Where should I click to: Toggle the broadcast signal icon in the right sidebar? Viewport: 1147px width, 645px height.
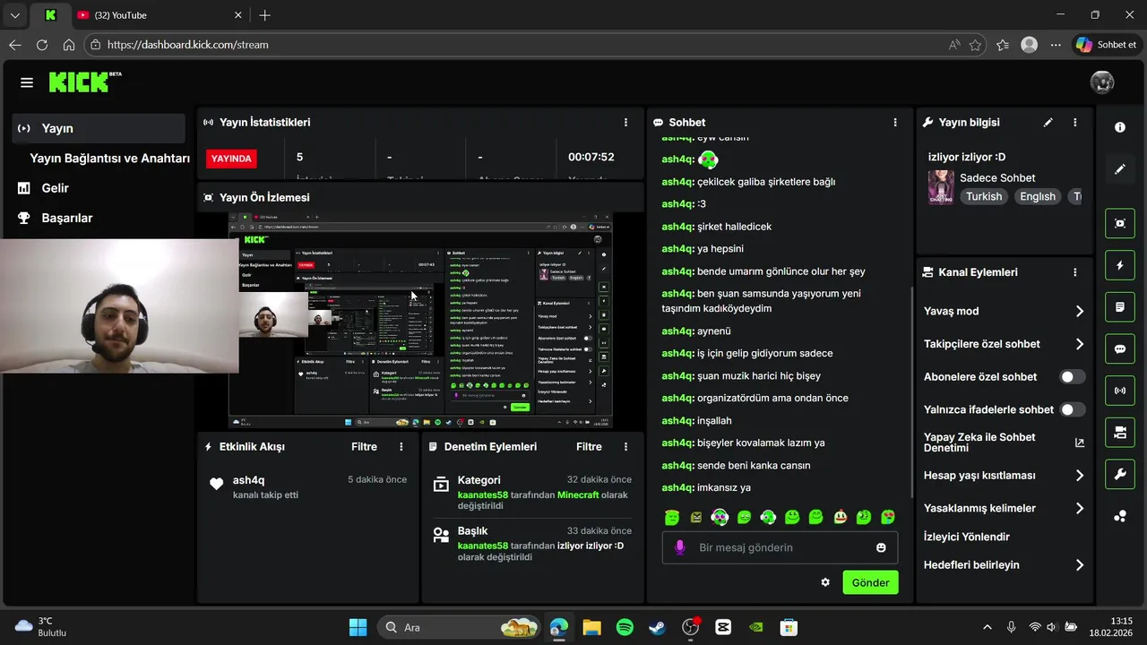[x=1120, y=391]
